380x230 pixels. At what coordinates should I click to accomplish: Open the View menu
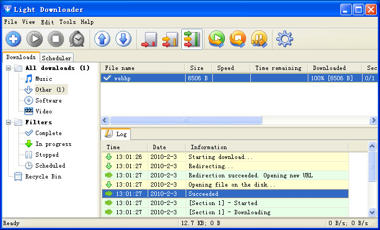(28, 22)
